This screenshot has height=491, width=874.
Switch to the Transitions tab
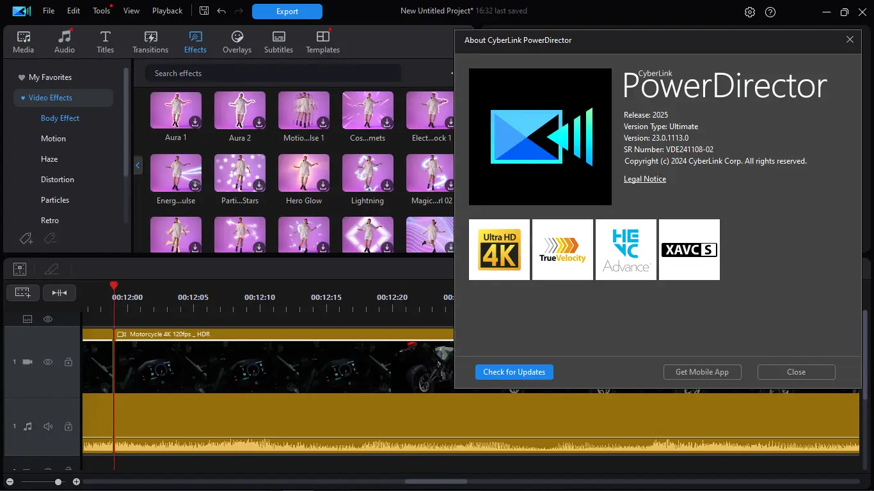pyautogui.click(x=150, y=42)
